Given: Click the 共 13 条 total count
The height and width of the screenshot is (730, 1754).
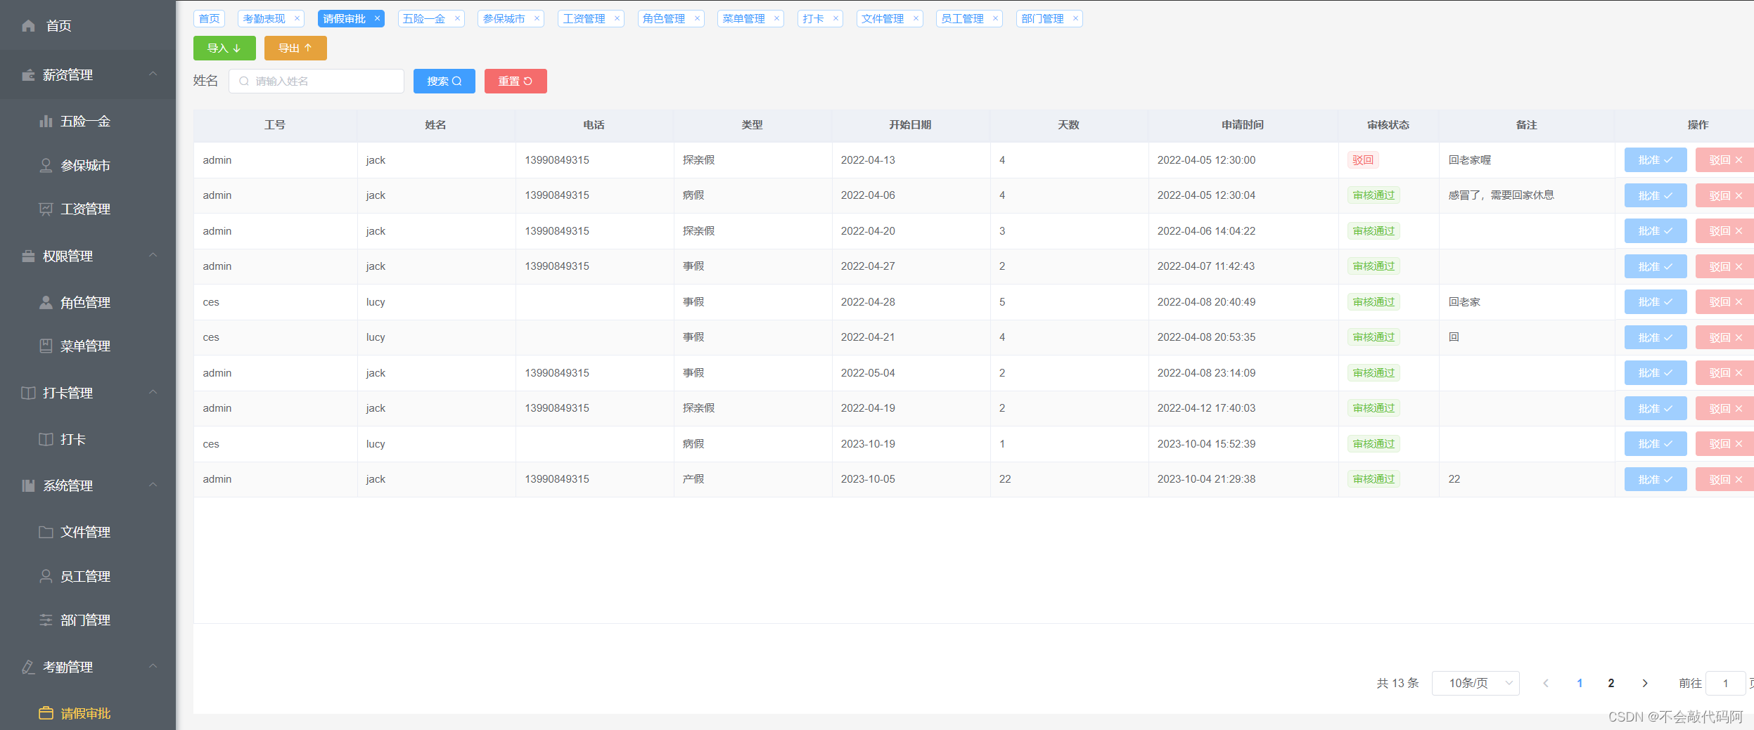Looking at the screenshot, I should [1397, 683].
